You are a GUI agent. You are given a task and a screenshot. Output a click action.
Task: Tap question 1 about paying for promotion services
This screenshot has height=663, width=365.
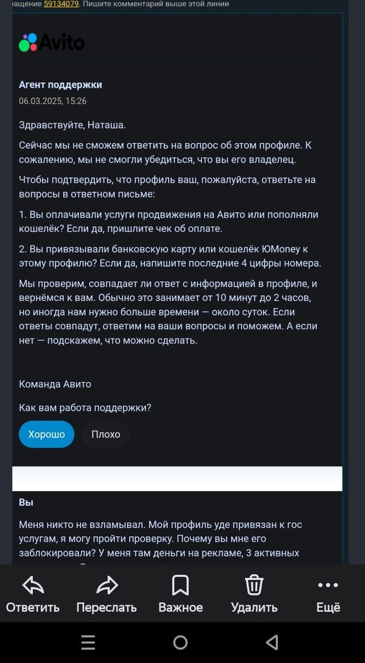[168, 221]
